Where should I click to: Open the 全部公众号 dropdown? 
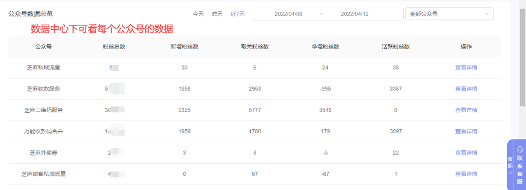tap(449, 14)
